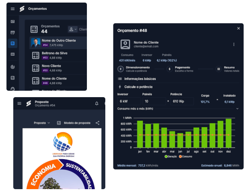The width and height of the screenshot is (250, 193).
Task: Click the June generation bar
Action: (180, 140)
